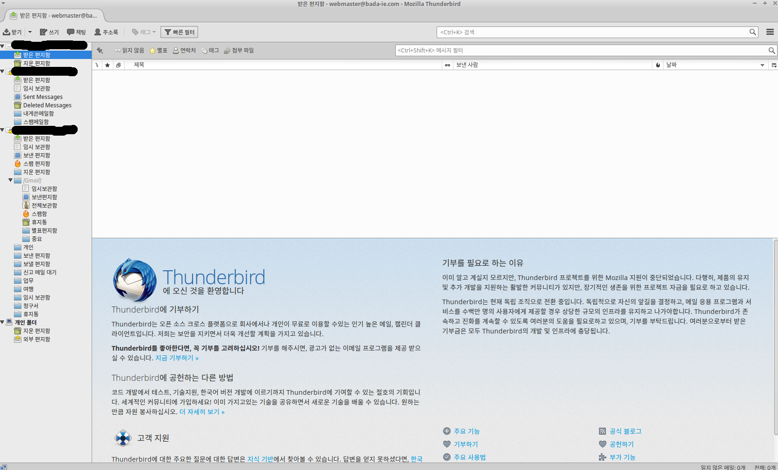This screenshot has width=778, height=470.
Task: Click the 더 자세히 보기 link
Action: [202, 412]
